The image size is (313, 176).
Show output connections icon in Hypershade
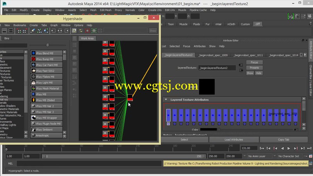coord(67,31)
